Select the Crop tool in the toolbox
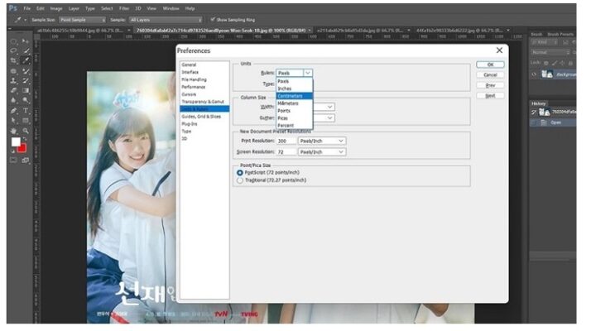The height and width of the screenshot is (331, 591). (14, 60)
